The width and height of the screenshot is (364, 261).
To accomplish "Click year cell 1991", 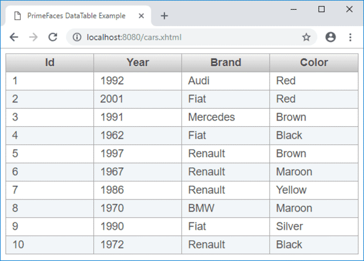I will [138, 117].
